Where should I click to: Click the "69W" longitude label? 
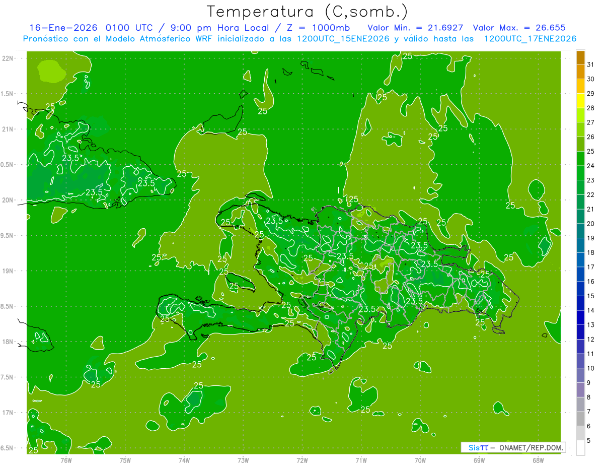pos(479,460)
